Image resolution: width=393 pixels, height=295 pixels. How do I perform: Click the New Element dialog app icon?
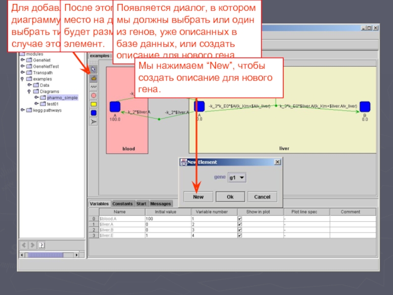(184, 162)
